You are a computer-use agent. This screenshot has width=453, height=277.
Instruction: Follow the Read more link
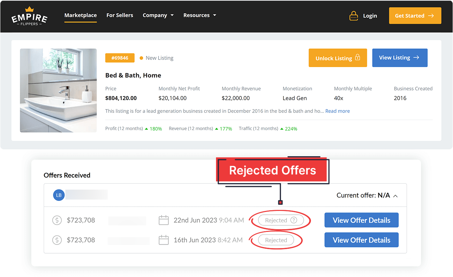point(337,111)
